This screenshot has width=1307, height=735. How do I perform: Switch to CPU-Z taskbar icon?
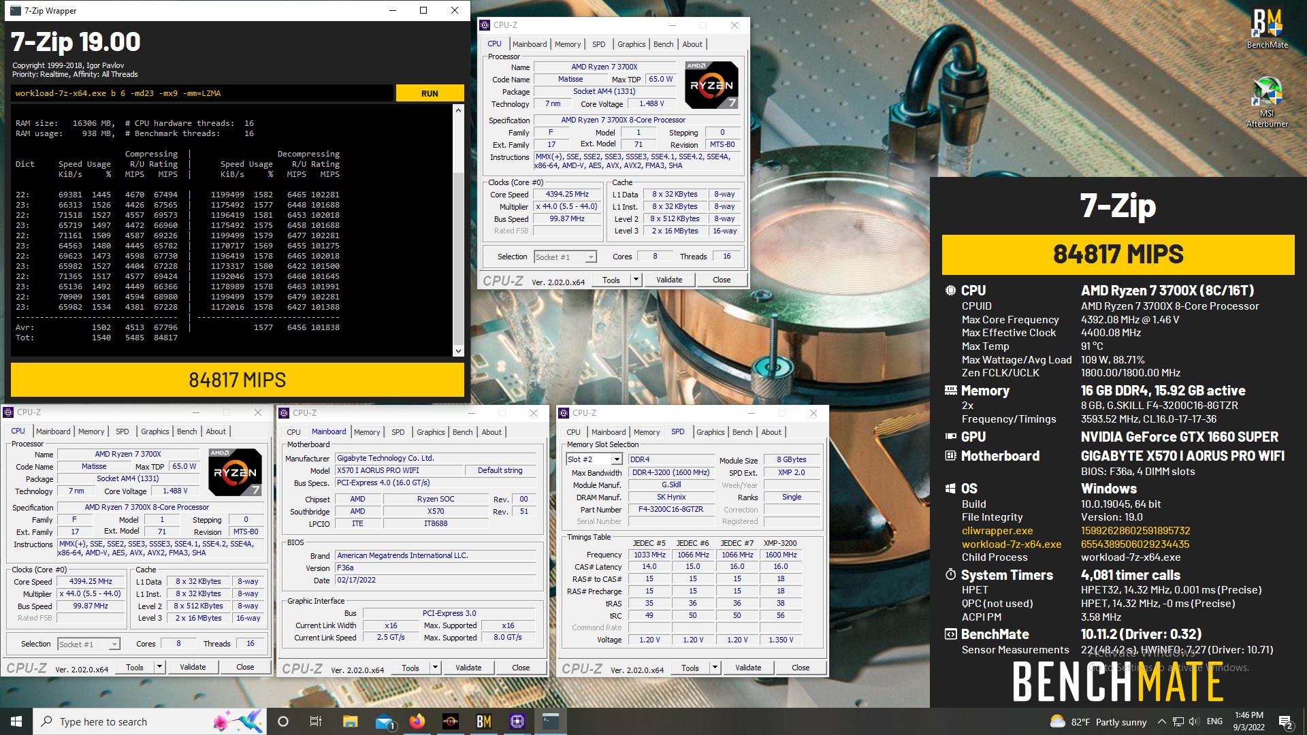(517, 721)
